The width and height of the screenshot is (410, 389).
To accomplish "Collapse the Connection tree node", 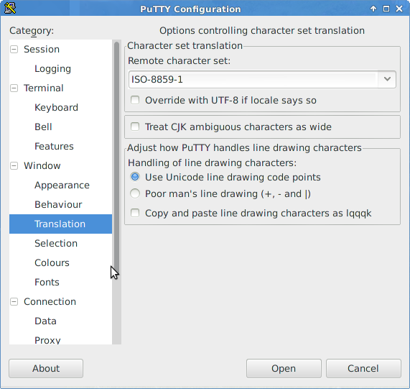I will [x=14, y=301].
